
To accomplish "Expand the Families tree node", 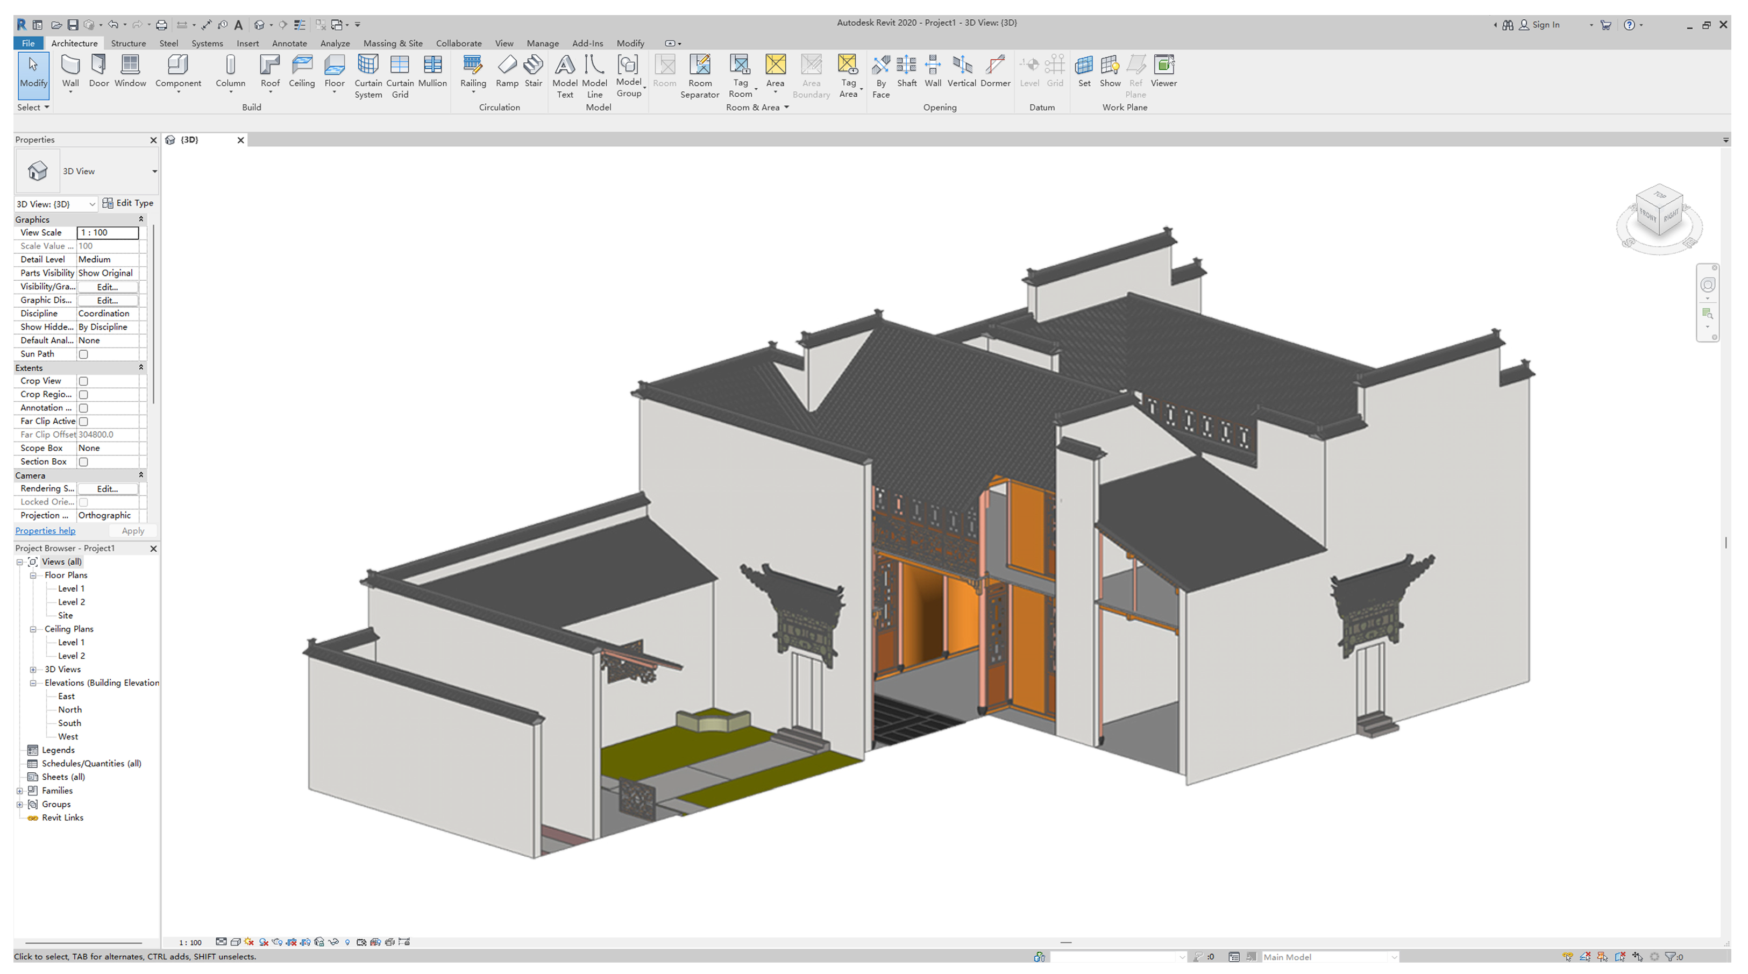I will point(20,791).
